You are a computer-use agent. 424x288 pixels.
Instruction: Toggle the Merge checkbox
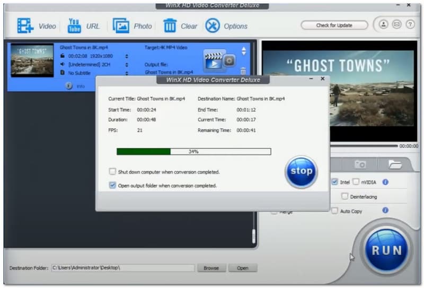(x=273, y=213)
